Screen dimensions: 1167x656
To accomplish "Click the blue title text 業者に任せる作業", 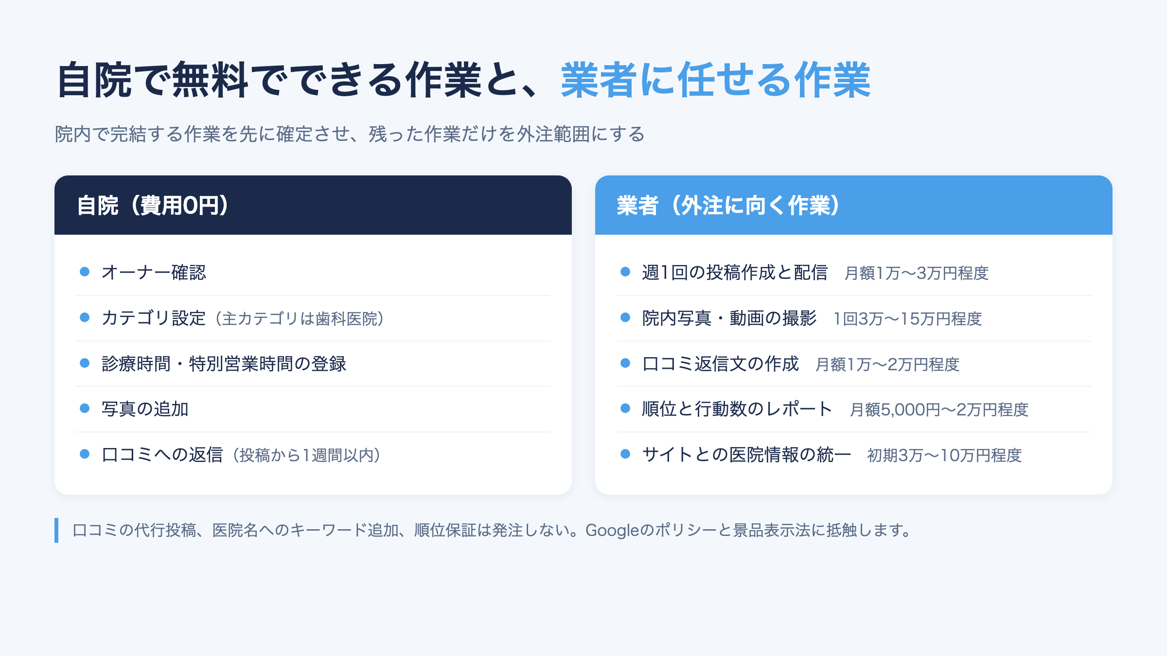I will pos(716,80).
